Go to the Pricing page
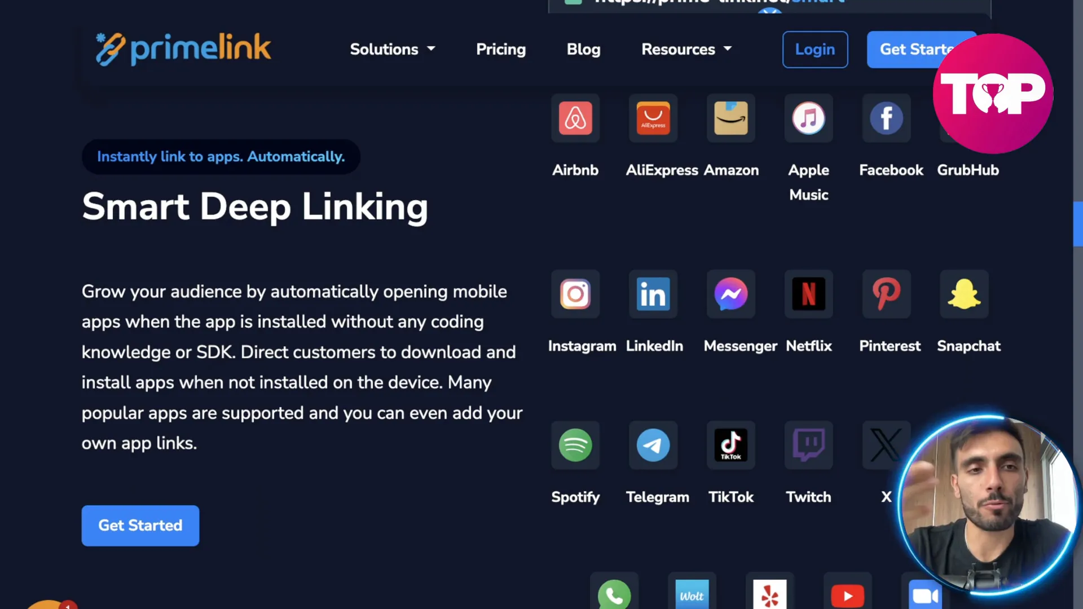Image resolution: width=1083 pixels, height=609 pixels. click(x=501, y=49)
